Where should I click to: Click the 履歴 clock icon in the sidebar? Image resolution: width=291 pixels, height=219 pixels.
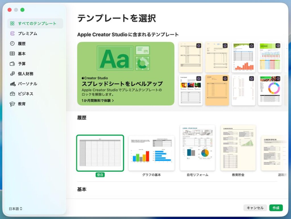click(12, 43)
